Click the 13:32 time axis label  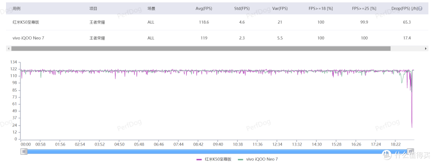click(297, 144)
